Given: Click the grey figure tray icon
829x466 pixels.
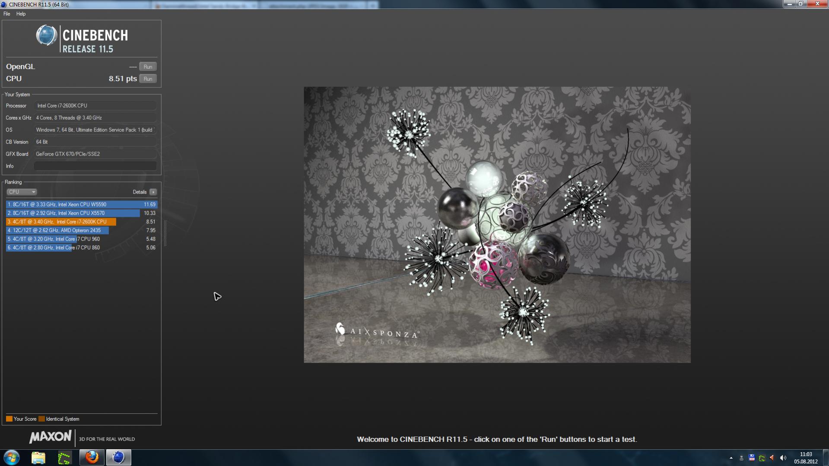Looking at the screenshot, I should point(741,458).
